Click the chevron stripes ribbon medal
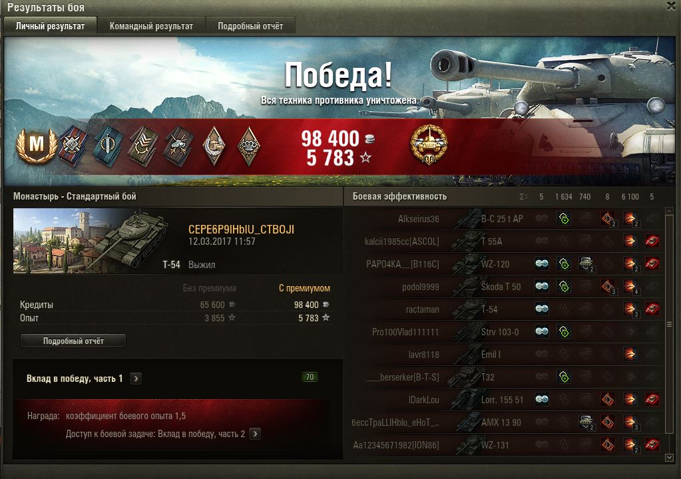The height and width of the screenshot is (479, 681). [143, 146]
